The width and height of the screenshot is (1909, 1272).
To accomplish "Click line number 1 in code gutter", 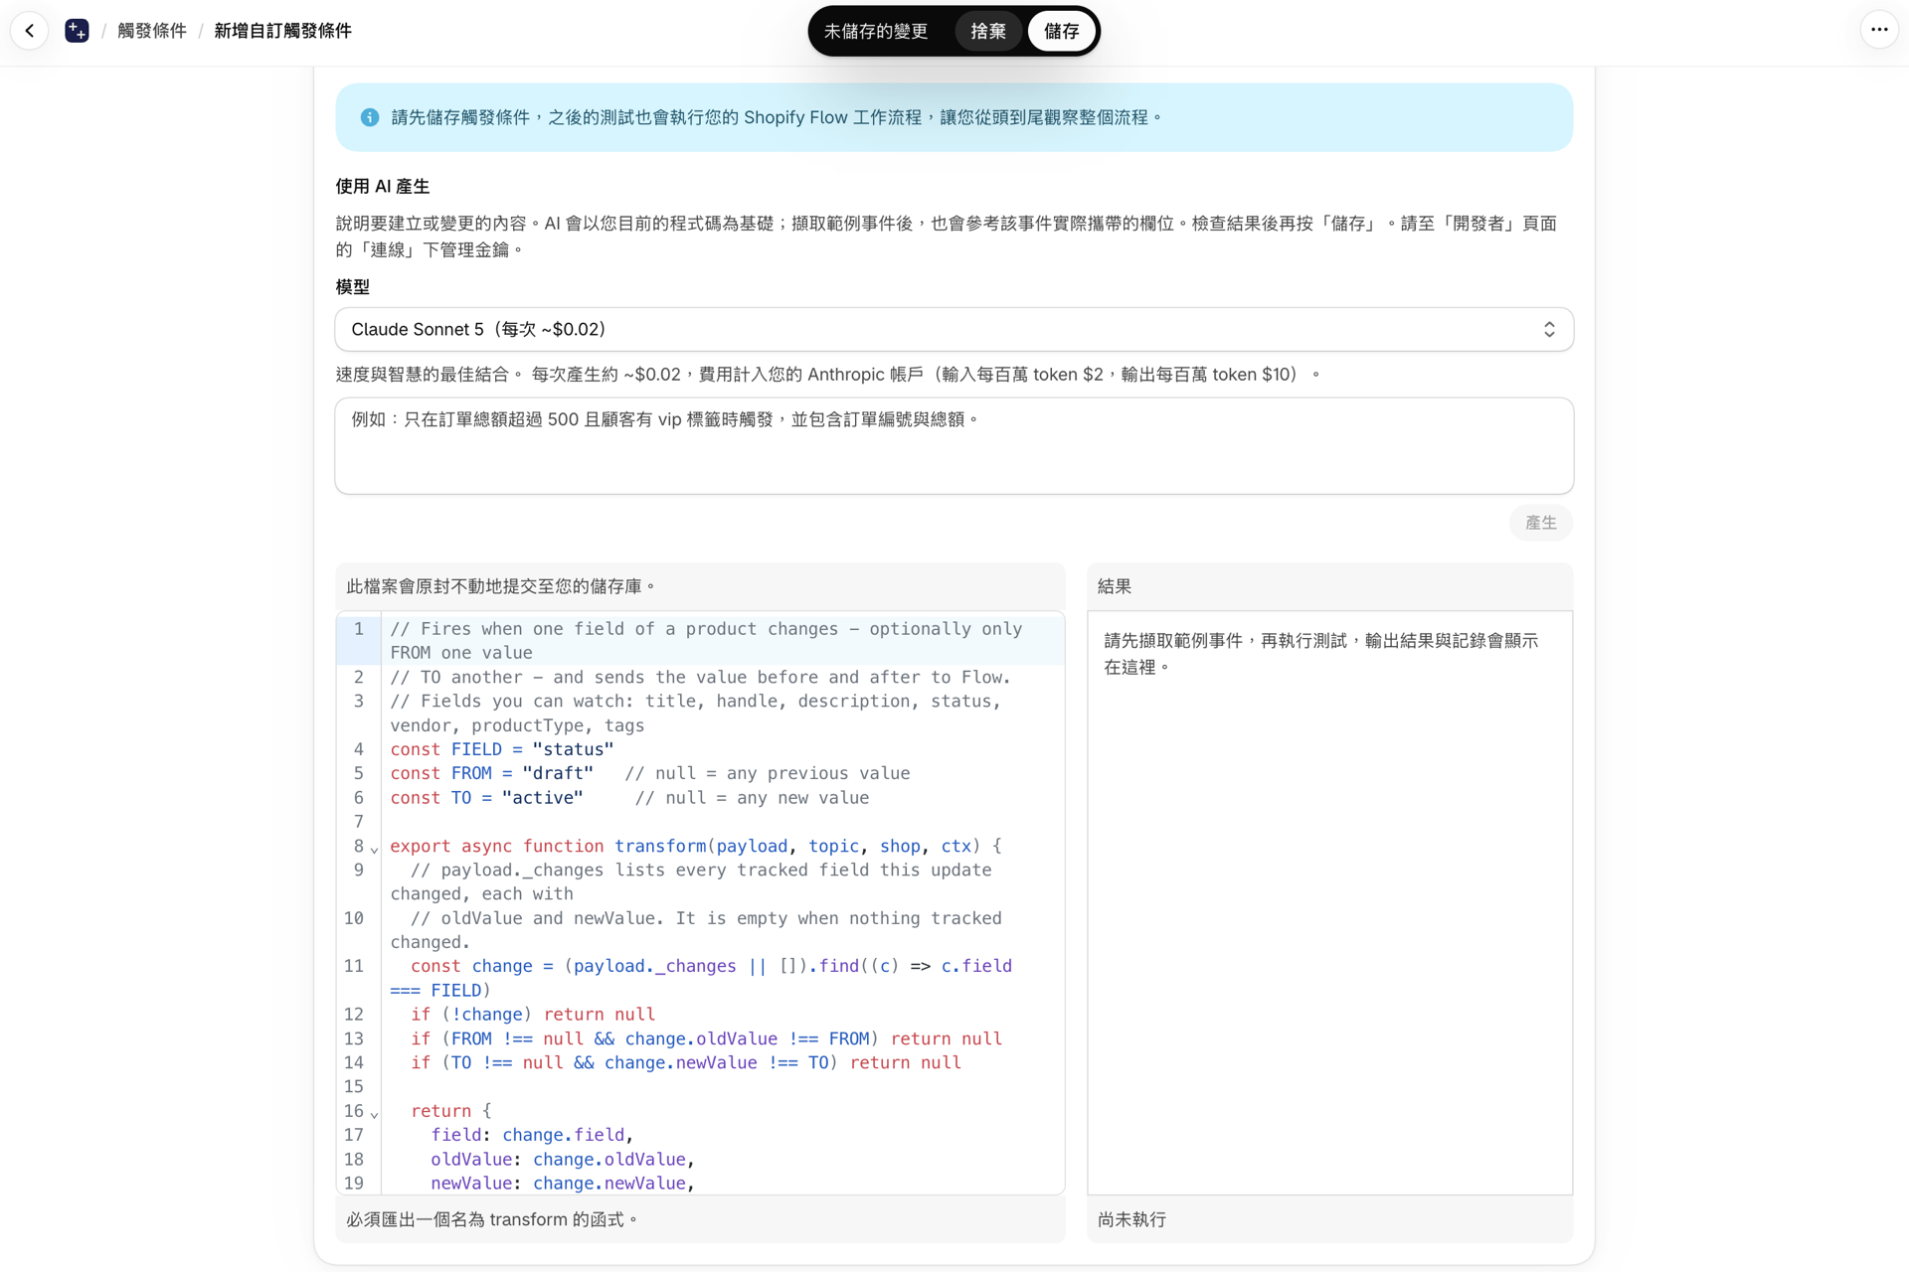I will click(x=358, y=629).
